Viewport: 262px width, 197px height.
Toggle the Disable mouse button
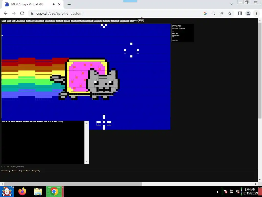coord(98,21)
